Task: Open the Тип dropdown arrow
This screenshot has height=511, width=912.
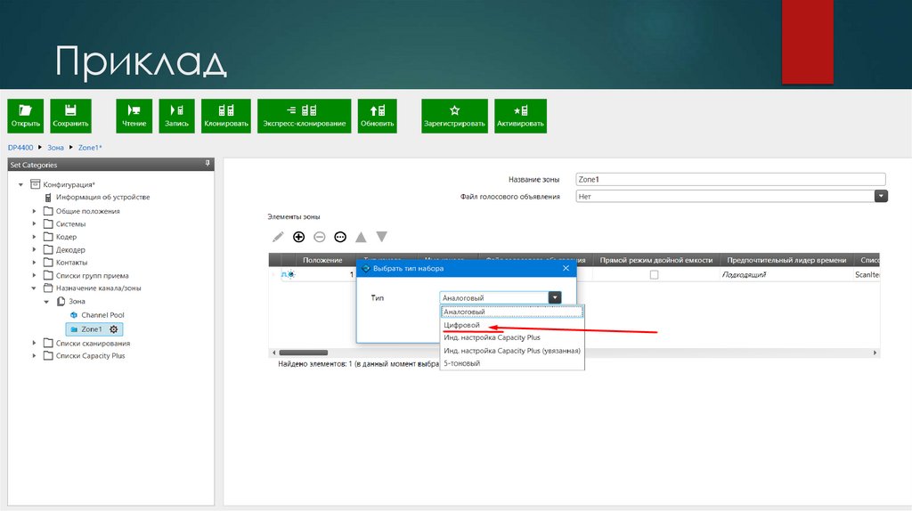Action: point(555,297)
